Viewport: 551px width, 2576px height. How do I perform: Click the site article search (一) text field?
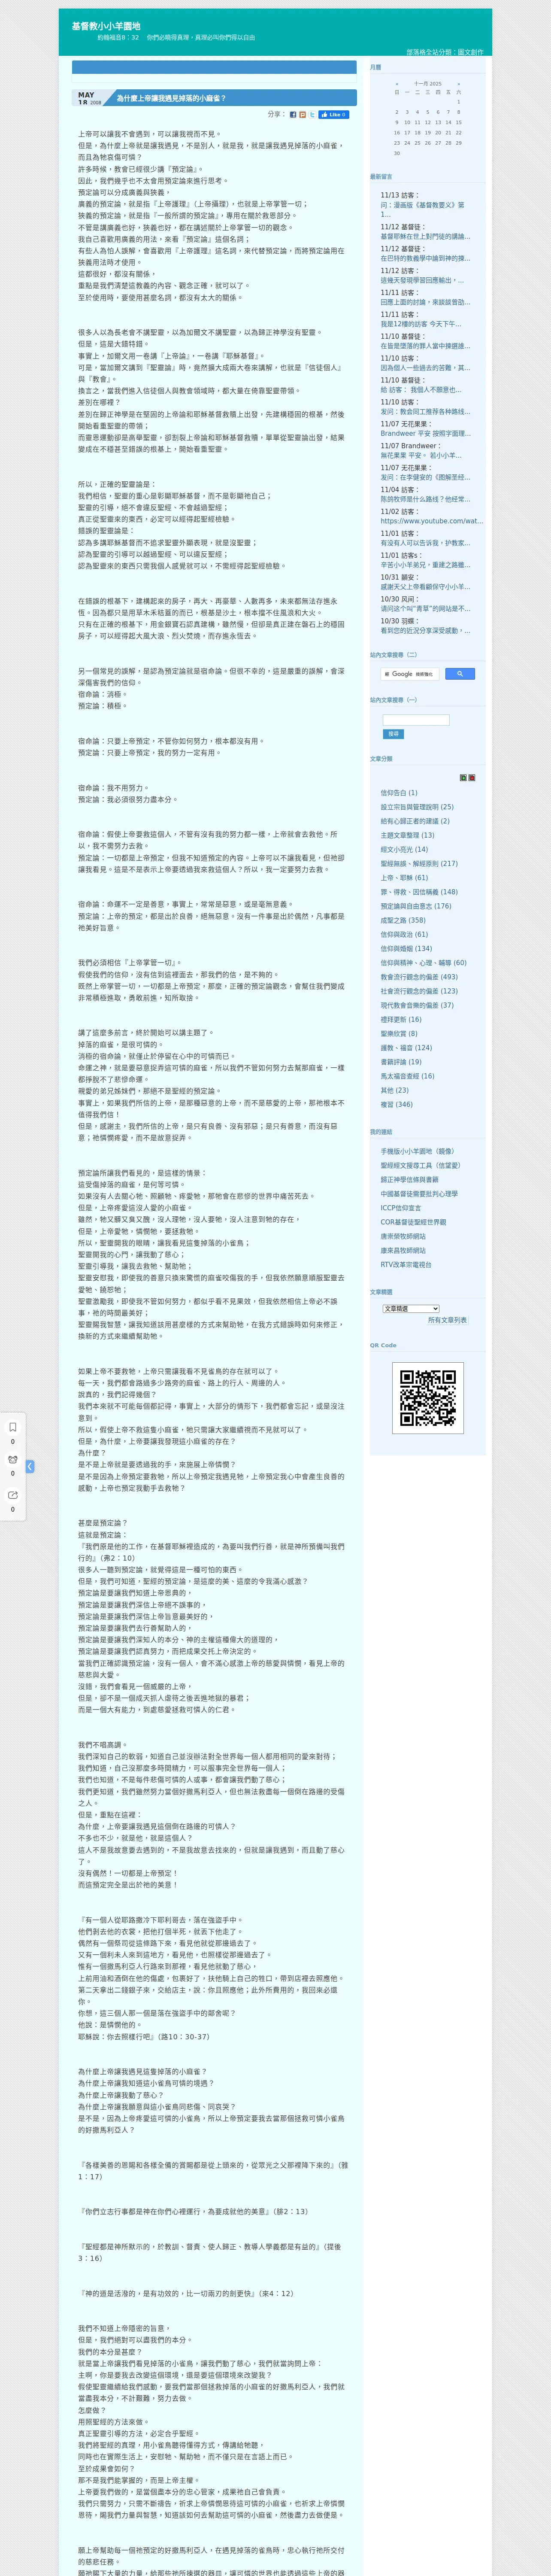pyautogui.click(x=416, y=720)
